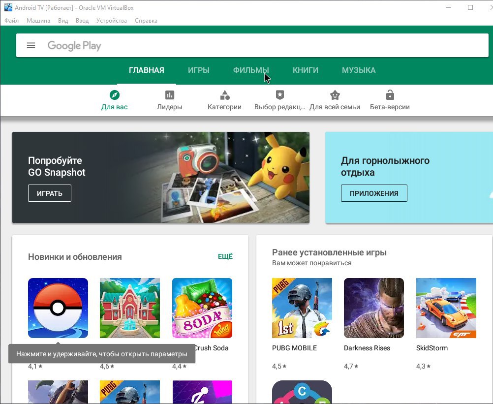
Task: Open the ФИЛЬМЫ tab
Action: point(251,70)
